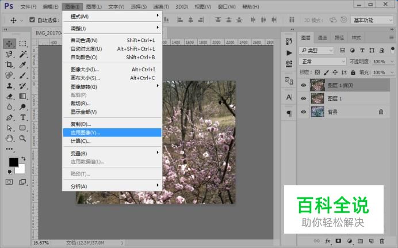
Task: Switch to the 通道 tab
Action: pos(322,37)
